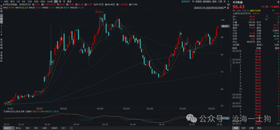Select the 30分 period
280x130 pixels.
36,2
